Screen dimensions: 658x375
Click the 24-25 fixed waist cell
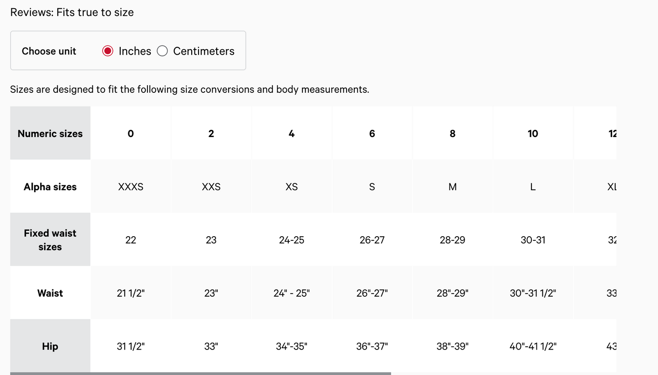pos(291,240)
